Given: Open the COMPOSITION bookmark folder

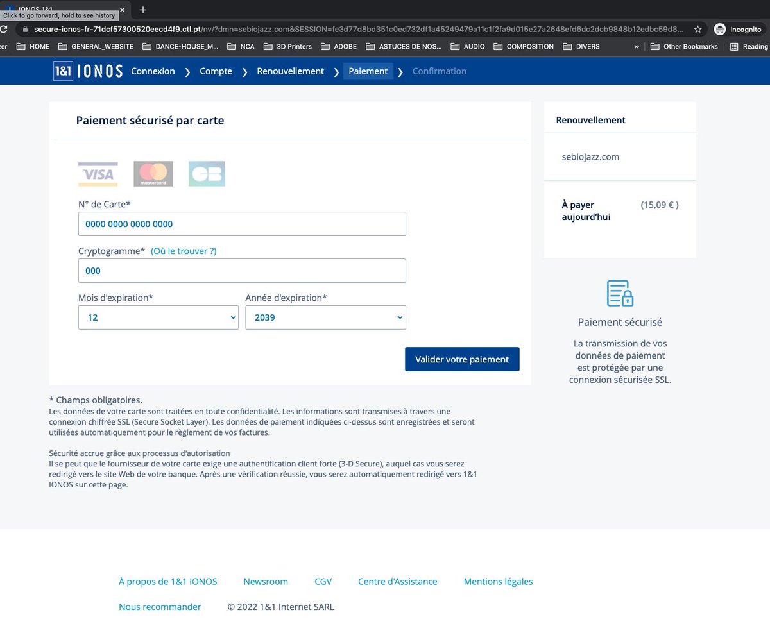Looking at the screenshot, I should 523,47.
